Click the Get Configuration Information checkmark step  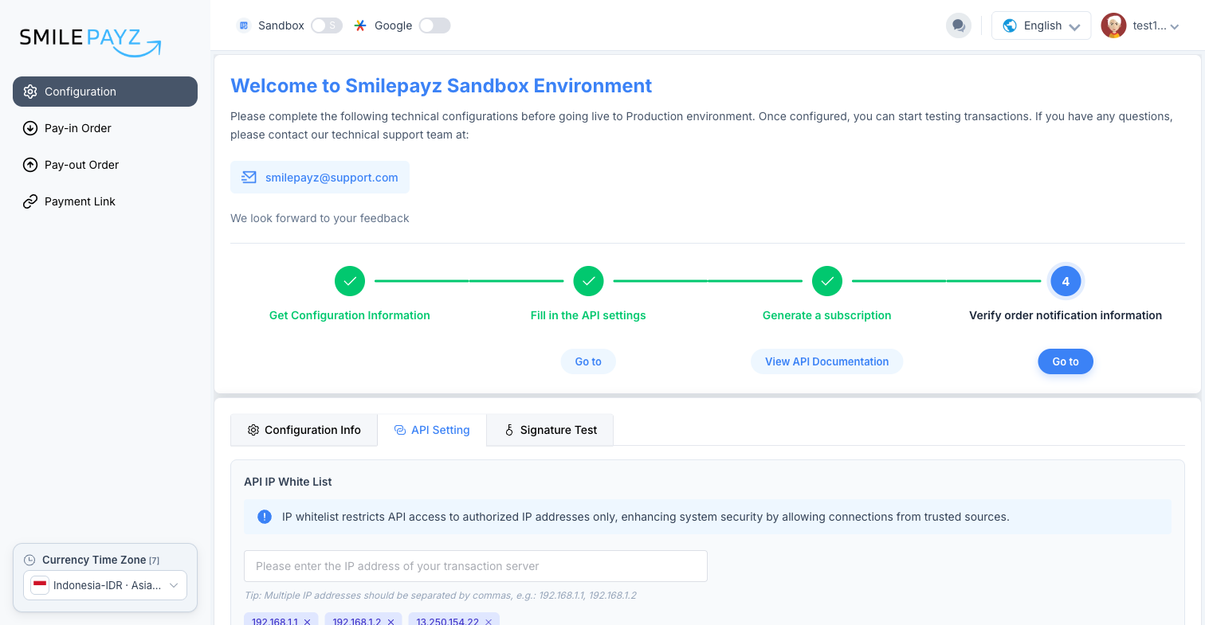[x=350, y=281]
